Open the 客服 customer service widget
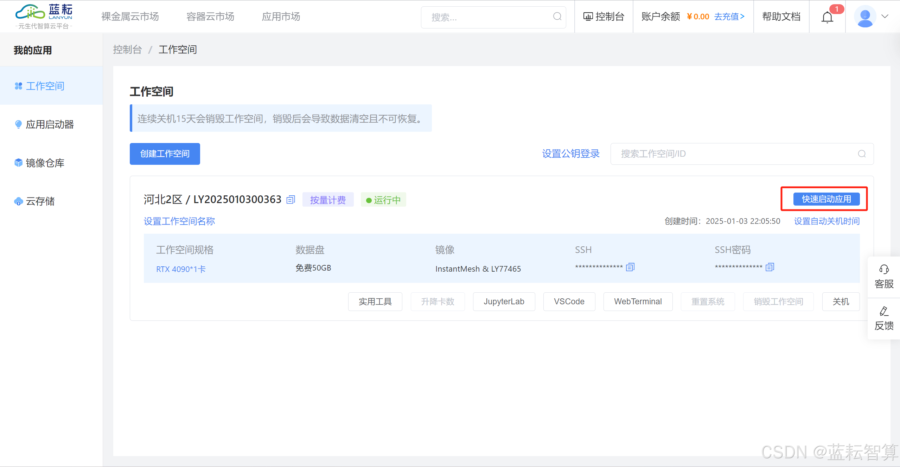The width and height of the screenshot is (900, 467). click(x=884, y=277)
